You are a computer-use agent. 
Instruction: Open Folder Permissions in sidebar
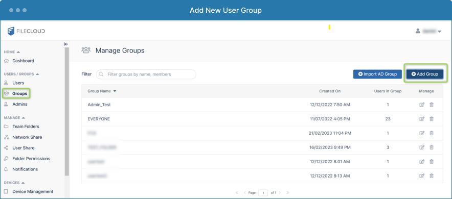[x=31, y=159]
